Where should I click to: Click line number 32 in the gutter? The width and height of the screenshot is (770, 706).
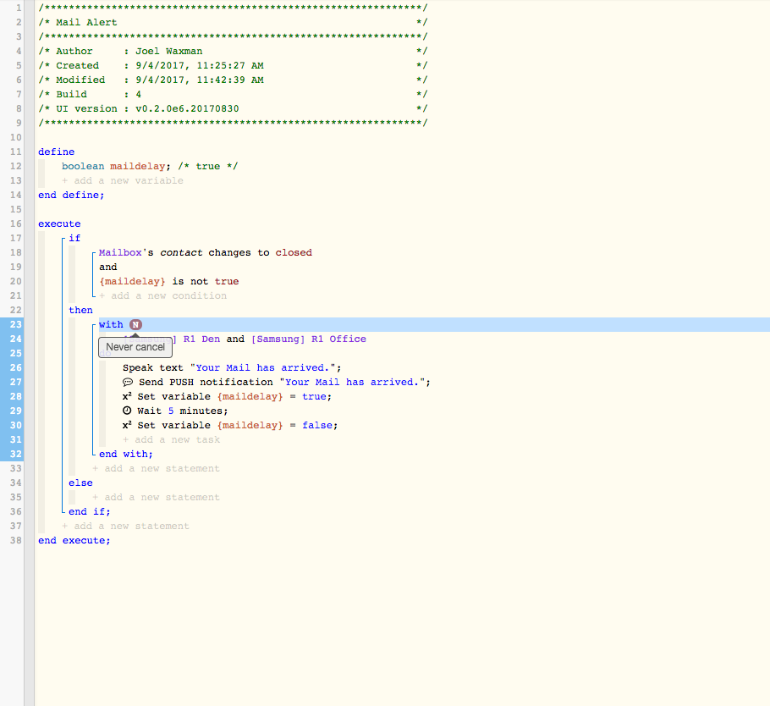pos(16,454)
